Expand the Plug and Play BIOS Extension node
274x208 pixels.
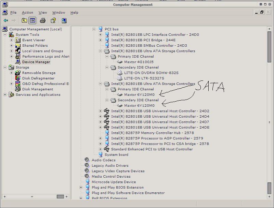point(81,187)
